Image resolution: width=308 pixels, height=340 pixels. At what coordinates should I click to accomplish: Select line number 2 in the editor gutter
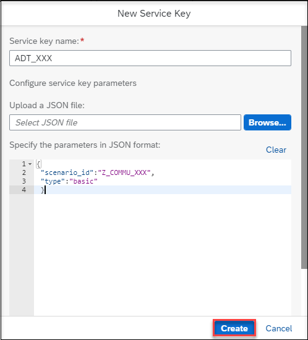tap(24, 172)
